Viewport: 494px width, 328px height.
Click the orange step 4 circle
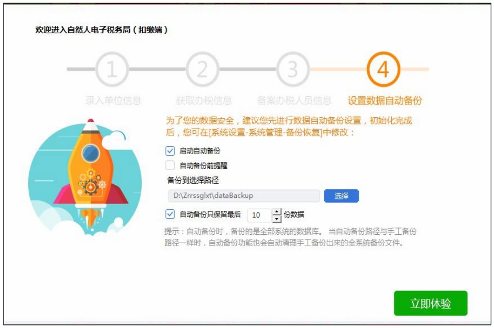tap(383, 69)
